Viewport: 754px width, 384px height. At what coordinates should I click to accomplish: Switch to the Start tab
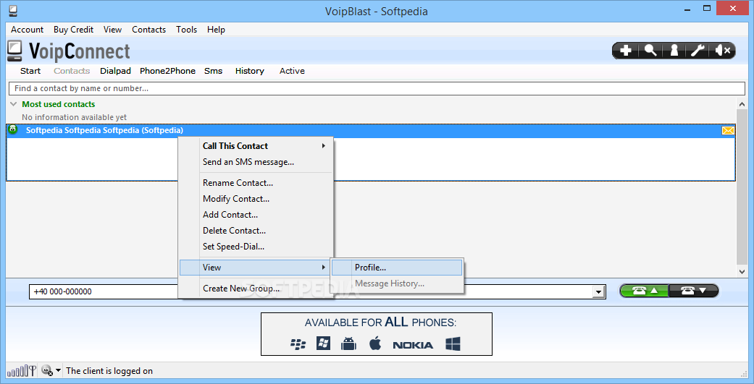tap(30, 71)
